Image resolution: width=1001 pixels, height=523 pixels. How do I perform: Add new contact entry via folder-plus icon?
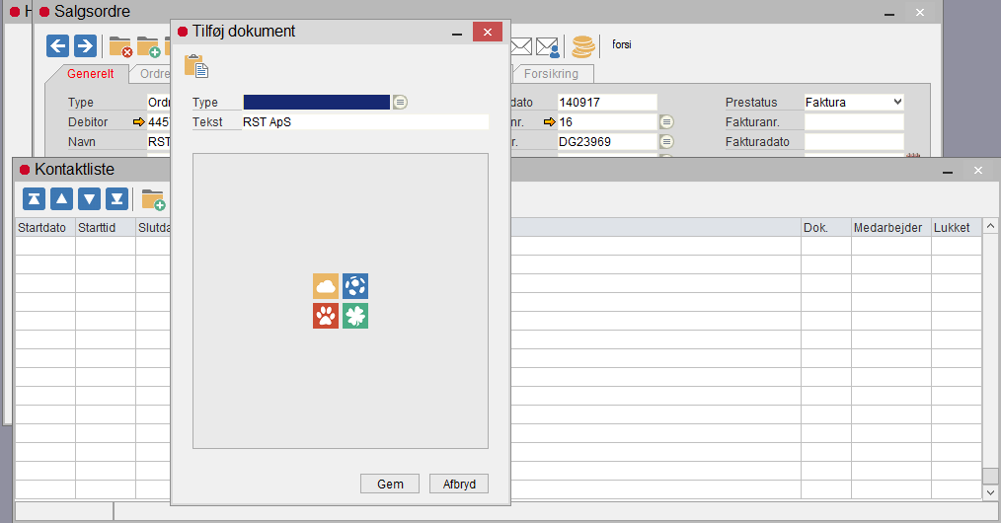153,200
